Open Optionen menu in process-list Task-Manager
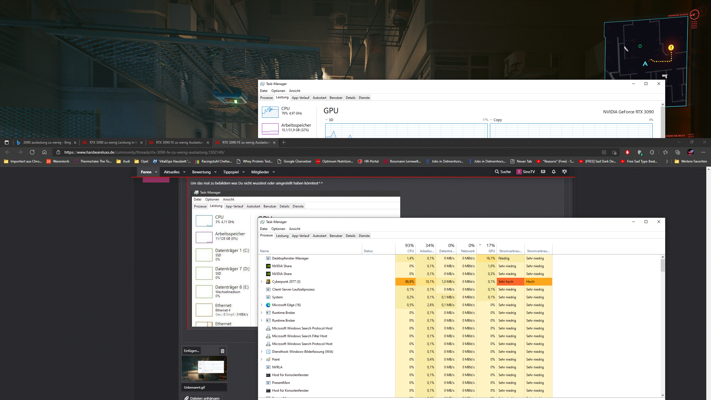Image resolution: width=711 pixels, height=400 pixels. (278, 229)
